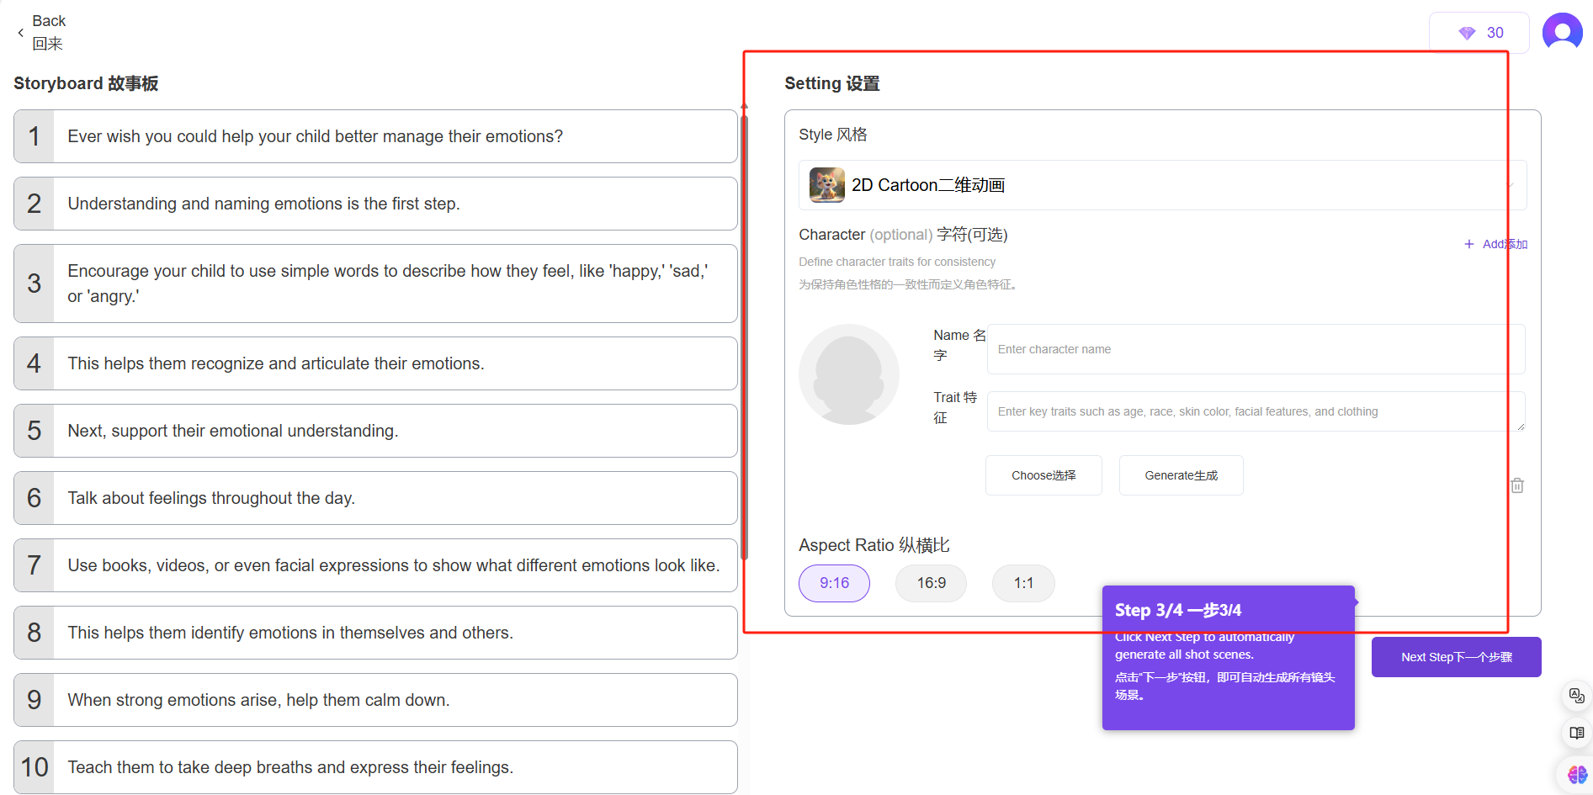Select 'Teach them to take deep breaths'
This screenshot has width=1593, height=795.
pos(375,767)
